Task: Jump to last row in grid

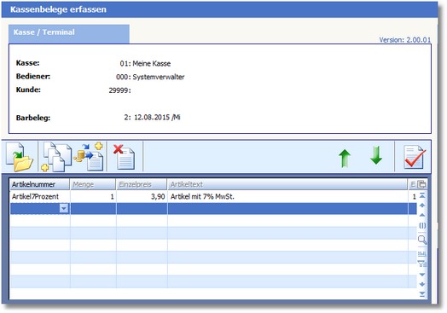Action: 422,294
